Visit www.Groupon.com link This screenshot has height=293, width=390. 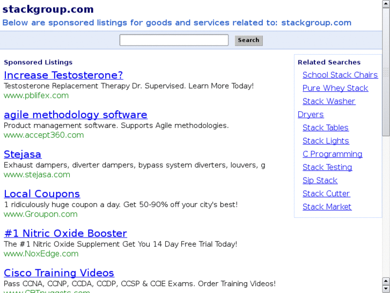tap(41, 214)
